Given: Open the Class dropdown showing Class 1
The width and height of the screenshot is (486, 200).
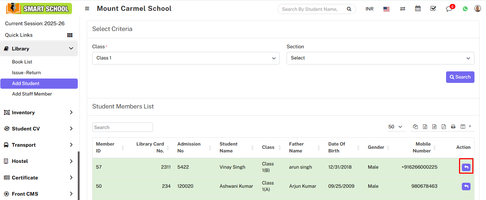Looking at the screenshot, I should (x=186, y=58).
